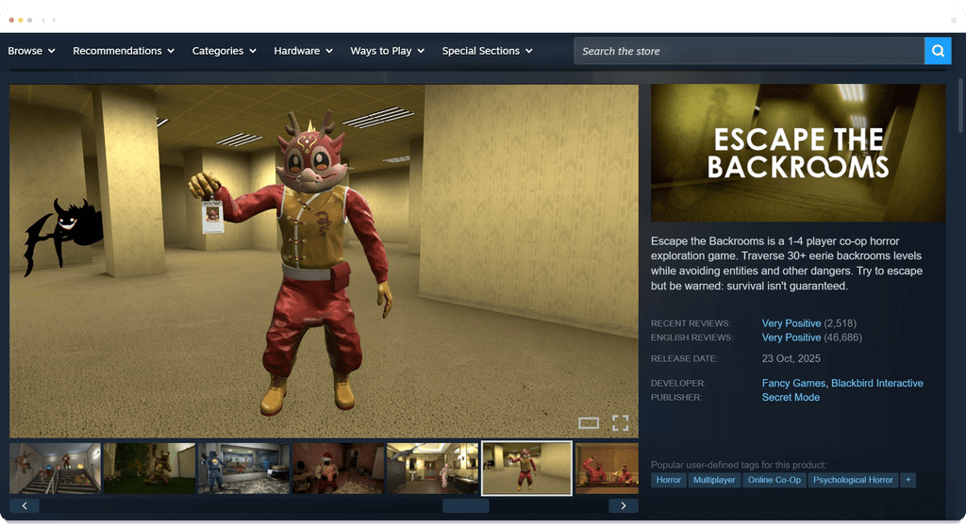This screenshot has width=966, height=528.
Task: Click the red window close dot
Action: [11, 21]
